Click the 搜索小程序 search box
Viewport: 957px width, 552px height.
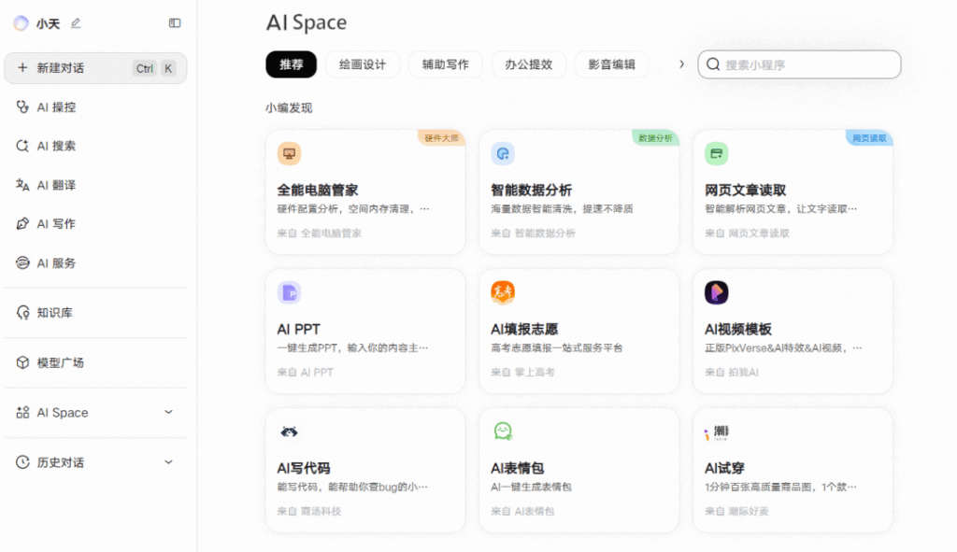pos(799,64)
